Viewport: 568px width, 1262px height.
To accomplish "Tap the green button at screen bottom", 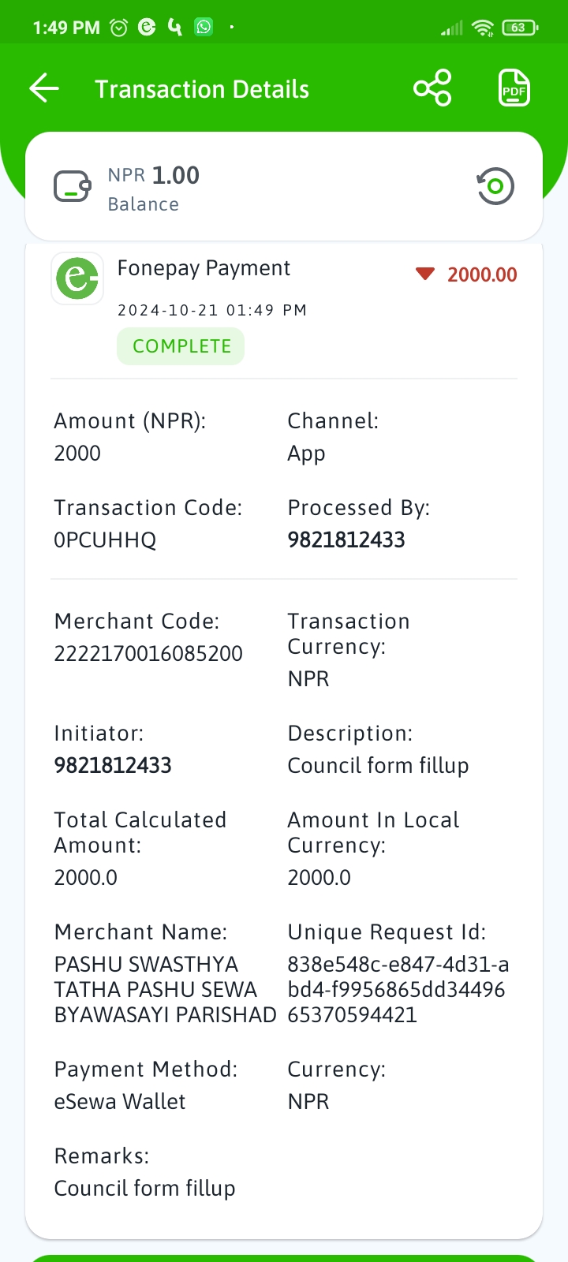I will (284, 1258).
